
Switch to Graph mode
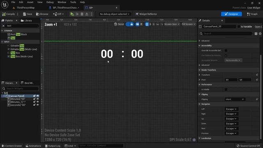(x=252, y=14)
